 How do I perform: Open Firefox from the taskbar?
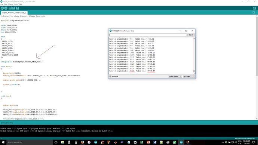click(82, 142)
